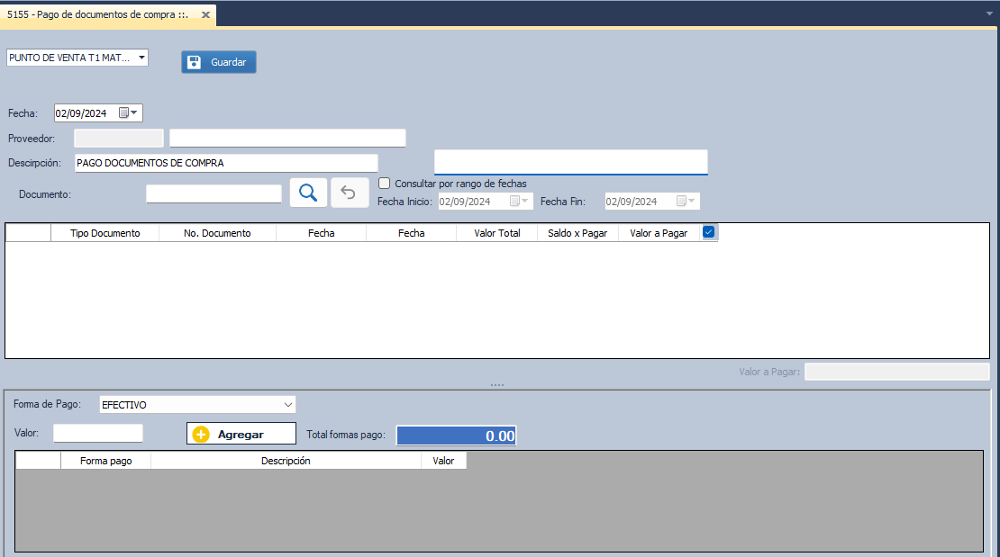Toggle the select-all checkbox in grid header

pos(708,232)
